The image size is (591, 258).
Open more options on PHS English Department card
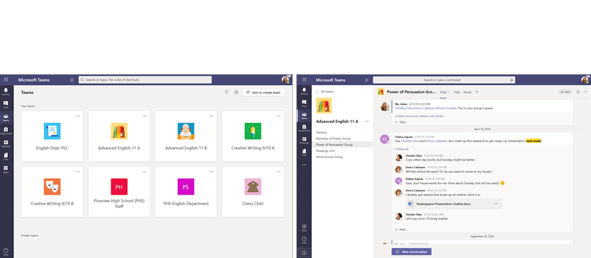211,172
